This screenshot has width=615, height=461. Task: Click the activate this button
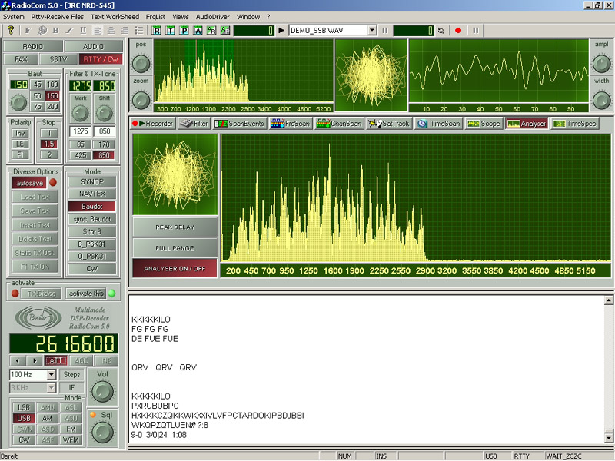(x=86, y=294)
